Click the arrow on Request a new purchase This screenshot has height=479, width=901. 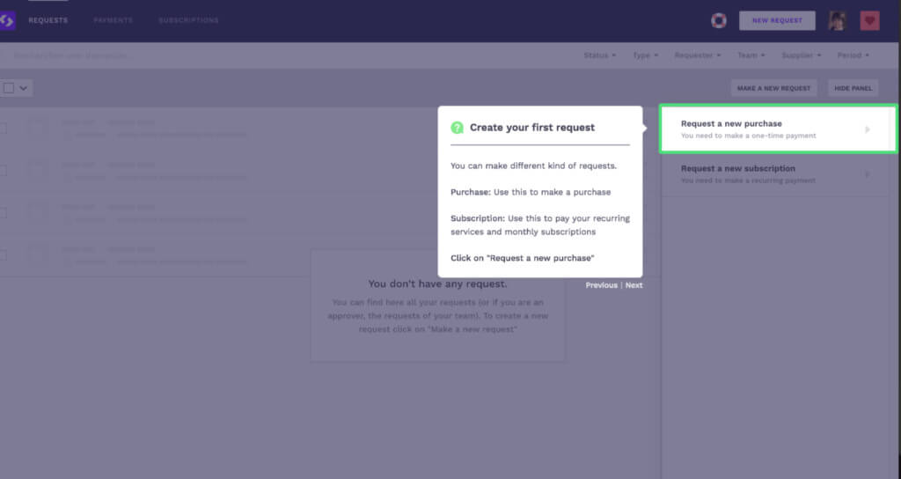[x=867, y=130]
